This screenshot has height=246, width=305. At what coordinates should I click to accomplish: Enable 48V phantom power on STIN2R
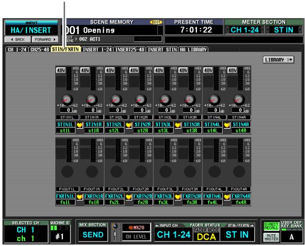pyautogui.click(x=134, y=70)
